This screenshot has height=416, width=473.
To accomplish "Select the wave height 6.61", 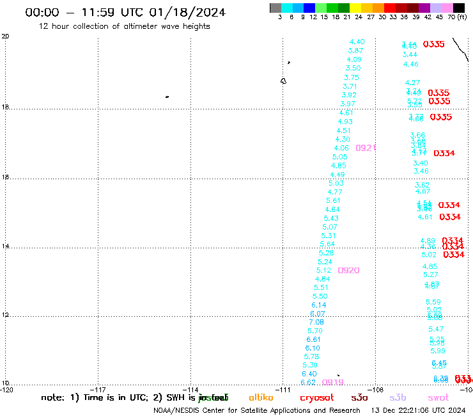I will pyautogui.click(x=313, y=340).
